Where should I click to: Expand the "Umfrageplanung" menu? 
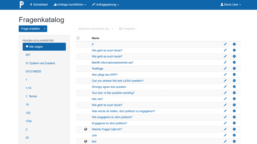click(105, 4)
